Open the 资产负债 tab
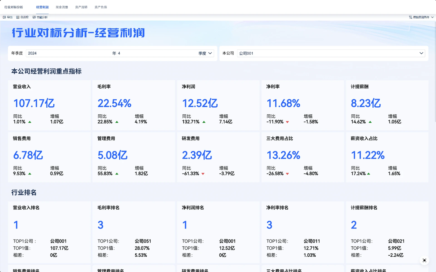The width and height of the screenshot is (436, 272). (x=101, y=7)
